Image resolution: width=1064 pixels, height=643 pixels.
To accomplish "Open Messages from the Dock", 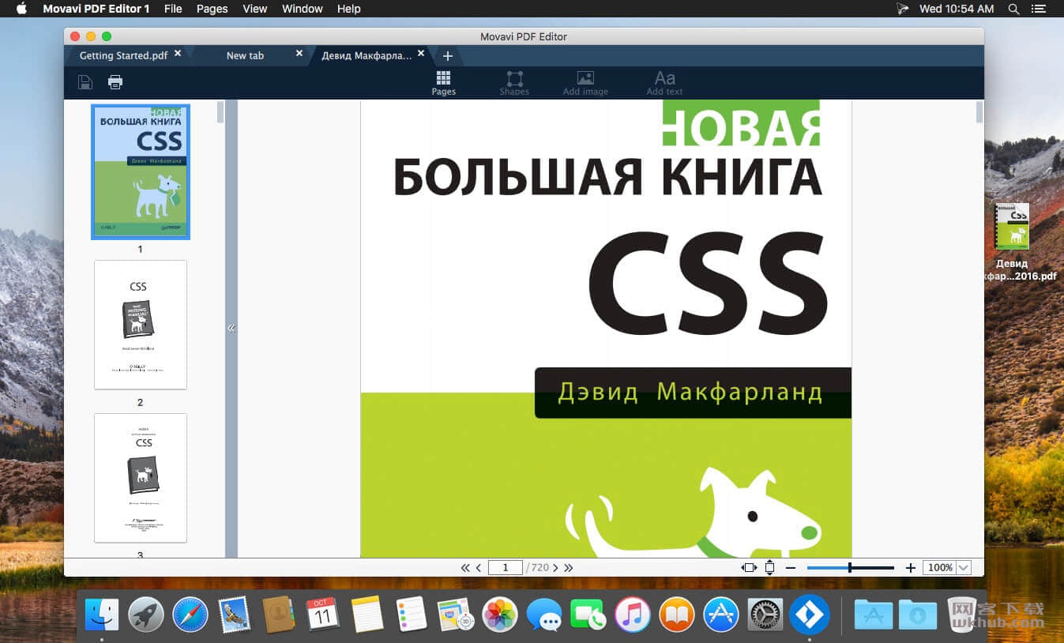I will pyautogui.click(x=544, y=615).
